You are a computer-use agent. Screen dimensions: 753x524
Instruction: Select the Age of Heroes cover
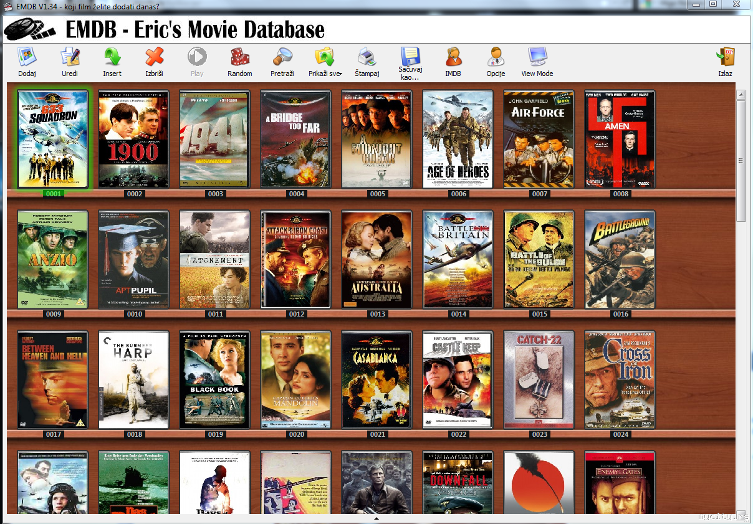point(458,139)
